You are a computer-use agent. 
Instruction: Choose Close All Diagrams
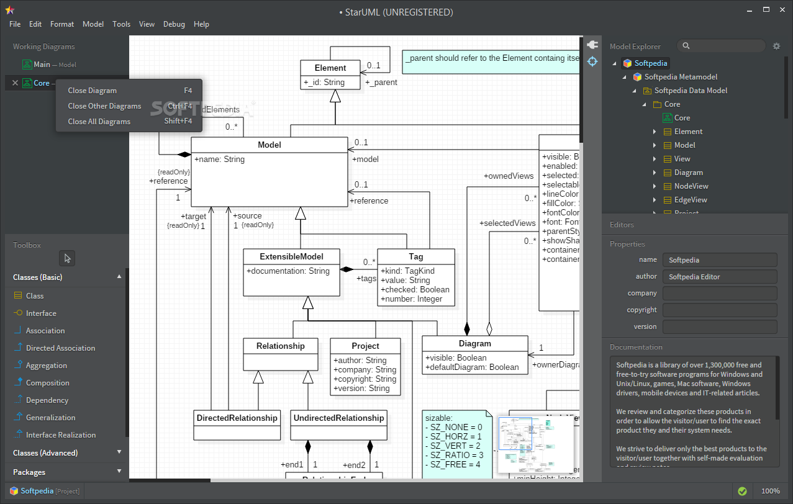pos(129,122)
